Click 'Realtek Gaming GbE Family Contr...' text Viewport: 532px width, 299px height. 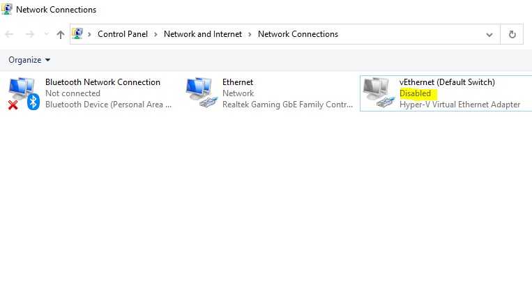click(288, 105)
